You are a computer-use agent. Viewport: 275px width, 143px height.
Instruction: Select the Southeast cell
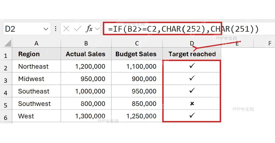pos(36,91)
